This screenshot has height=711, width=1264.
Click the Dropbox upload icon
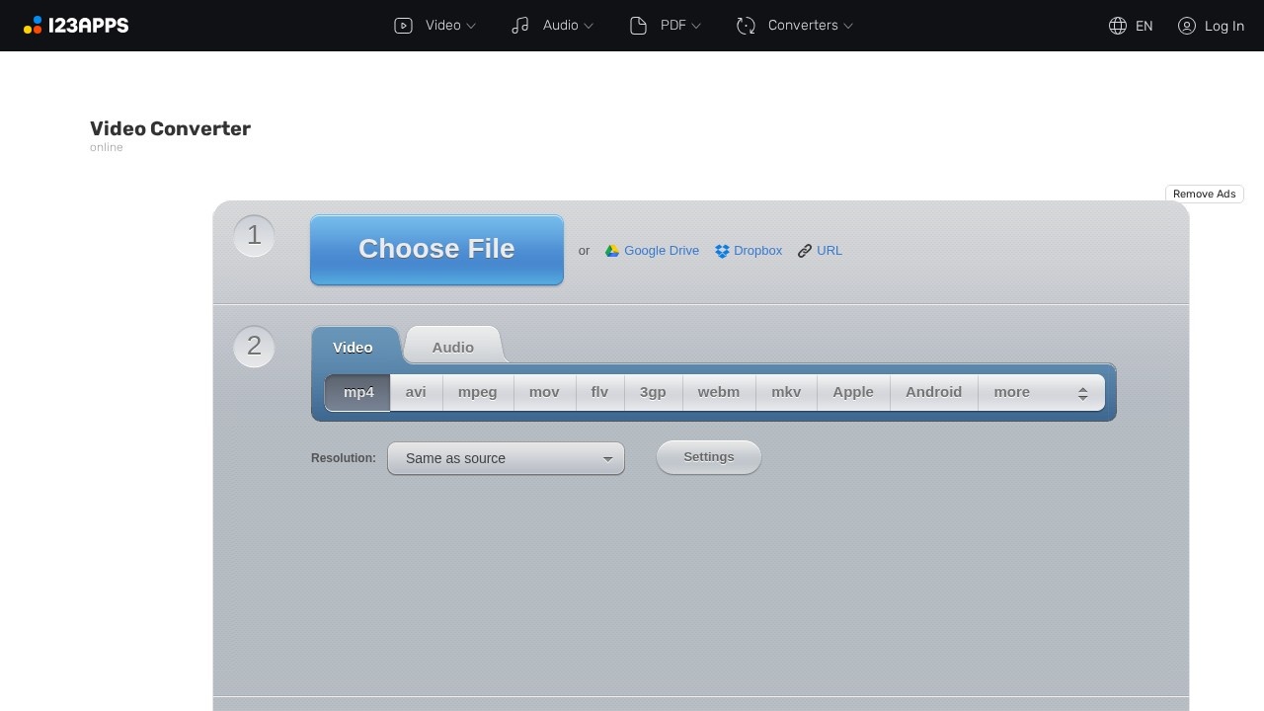[x=722, y=250]
